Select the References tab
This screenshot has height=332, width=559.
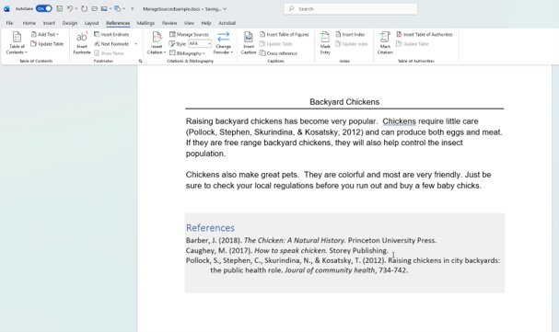tap(118, 23)
